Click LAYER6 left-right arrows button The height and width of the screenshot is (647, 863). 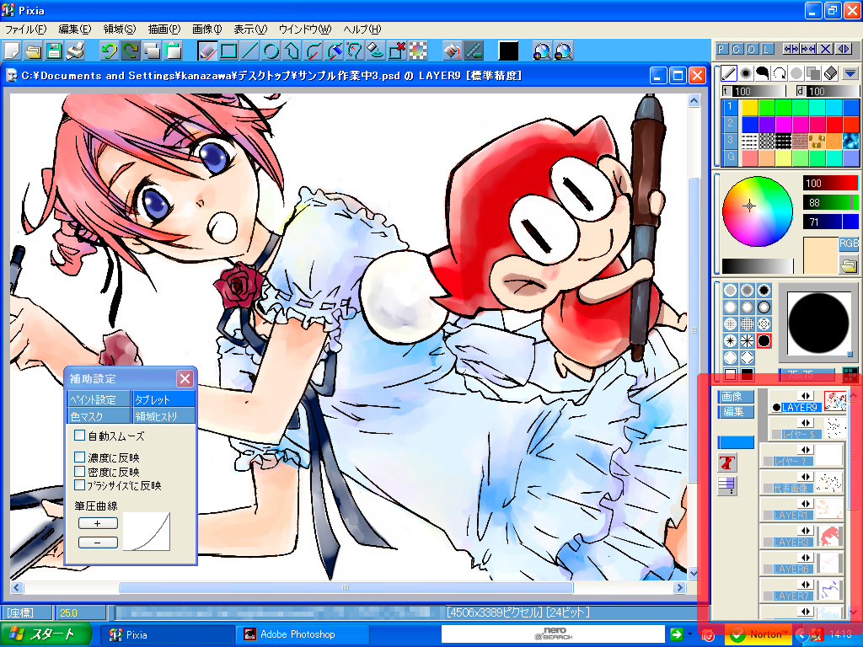(x=806, y=558)
